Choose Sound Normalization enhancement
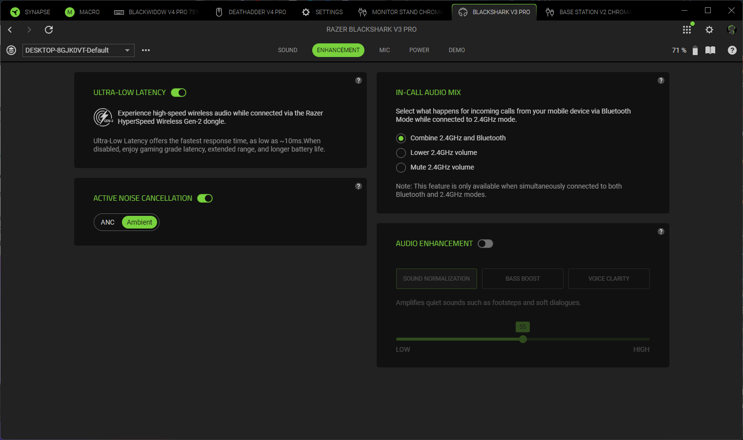The width and height of the screenshot is (743, 440). click(437, 279)
